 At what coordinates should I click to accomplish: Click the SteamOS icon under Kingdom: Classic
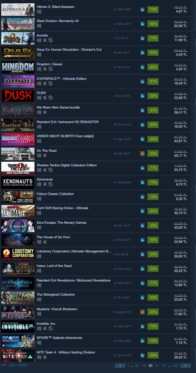[50, 69]
